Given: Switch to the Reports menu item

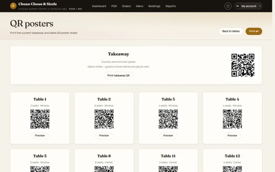Looking at the screenshot, I should [170, 6].
